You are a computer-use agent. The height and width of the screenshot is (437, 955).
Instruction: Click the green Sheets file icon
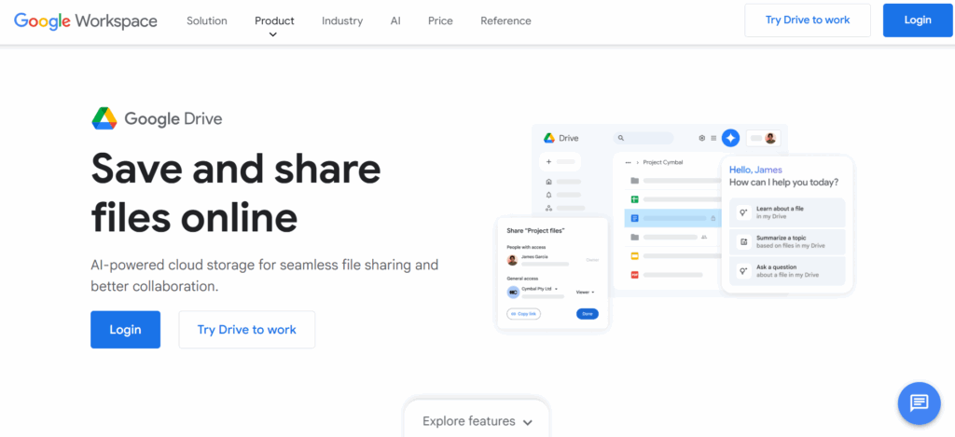click(634, 199)
